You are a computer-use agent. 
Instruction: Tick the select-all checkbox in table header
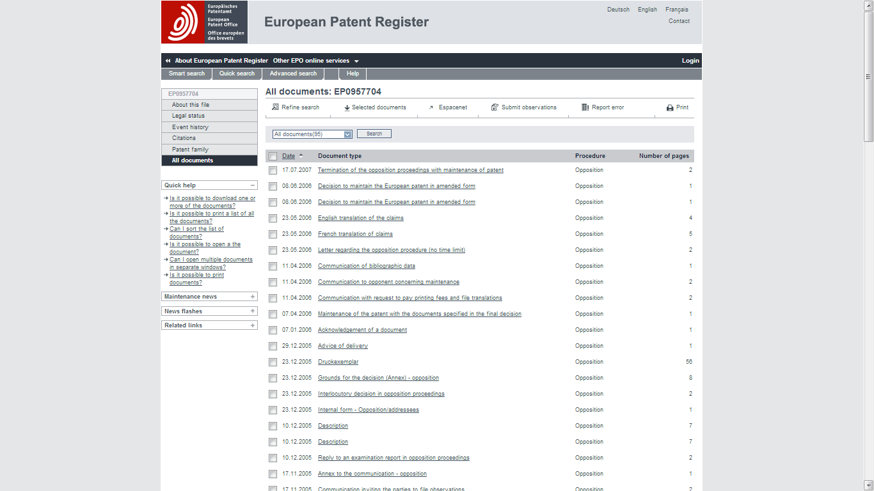click(273, 157)
